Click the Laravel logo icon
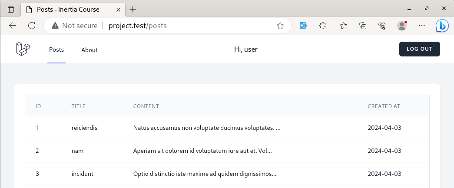454x188 pixels. [23, 49]
